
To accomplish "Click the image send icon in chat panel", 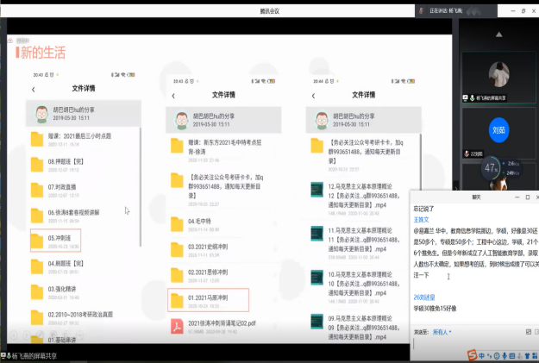I will click(527, 330).
